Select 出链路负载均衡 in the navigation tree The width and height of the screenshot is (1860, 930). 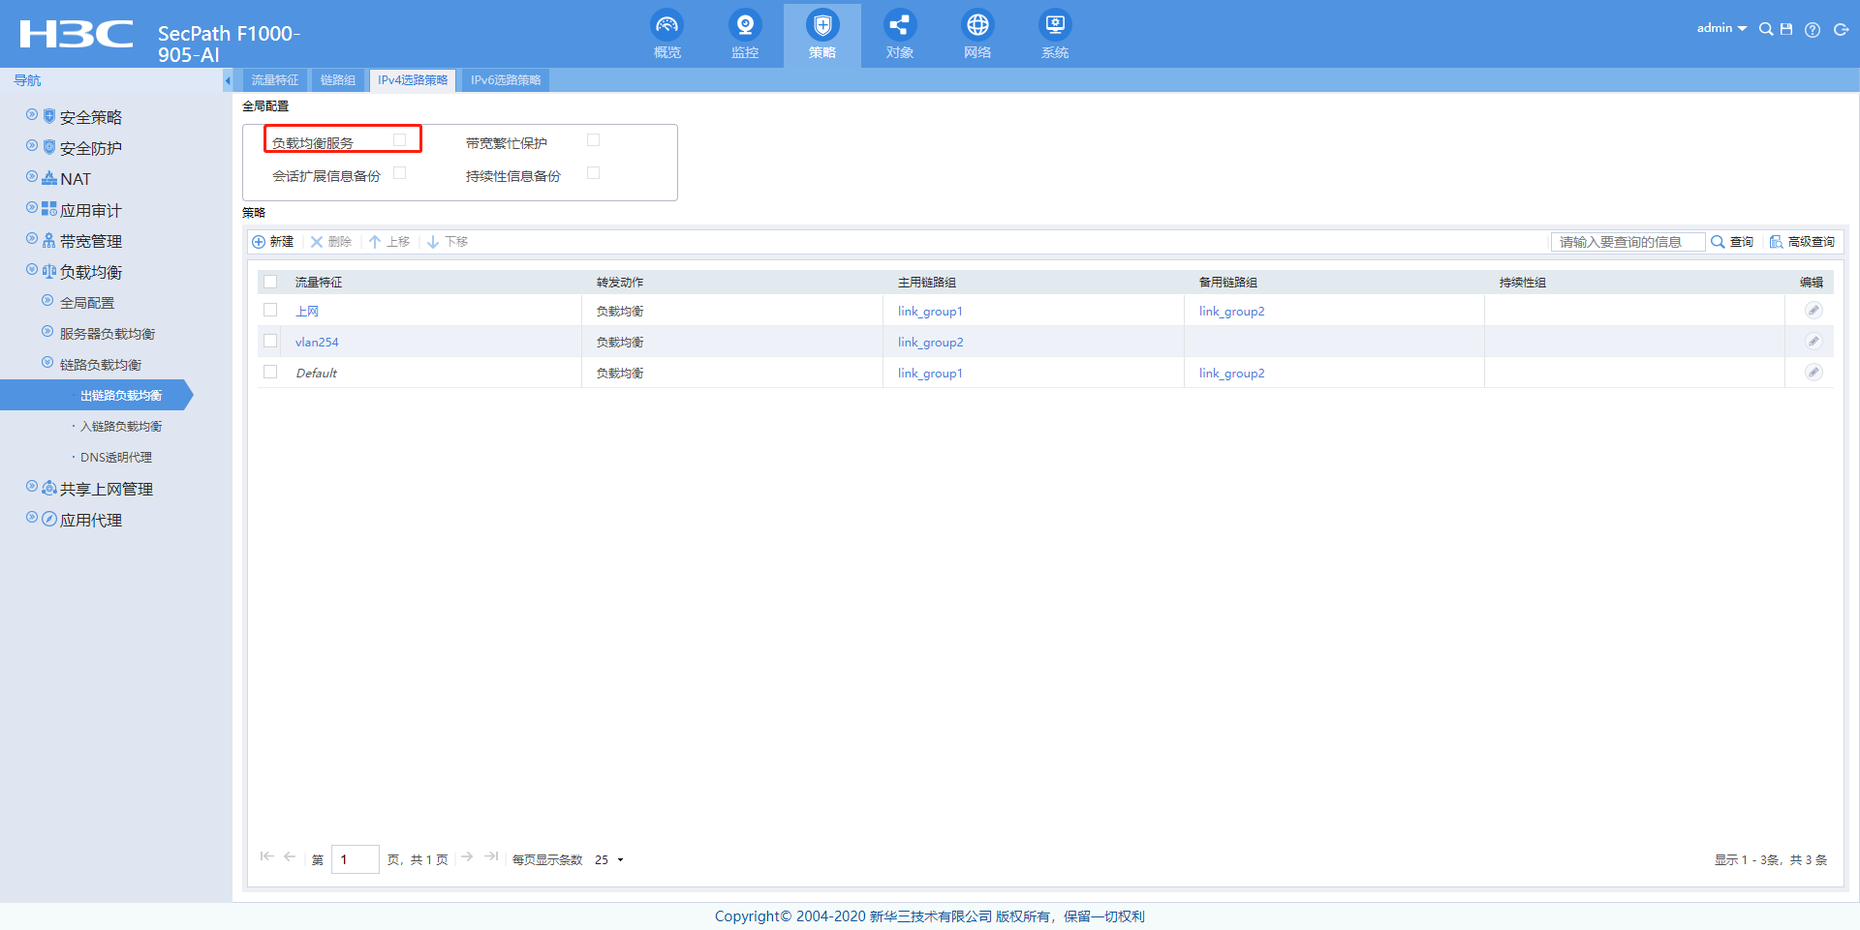point(121,396)
